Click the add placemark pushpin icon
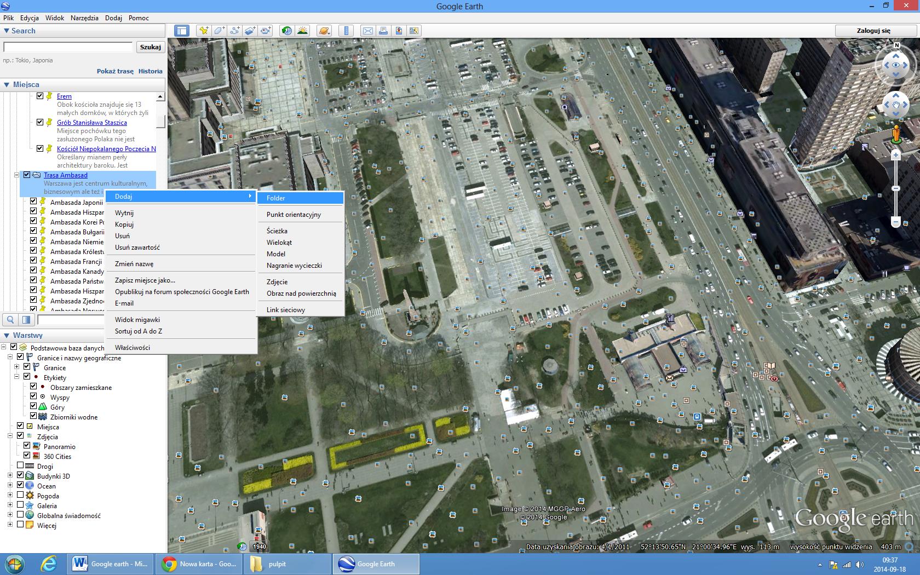 [x=204, y=31]
